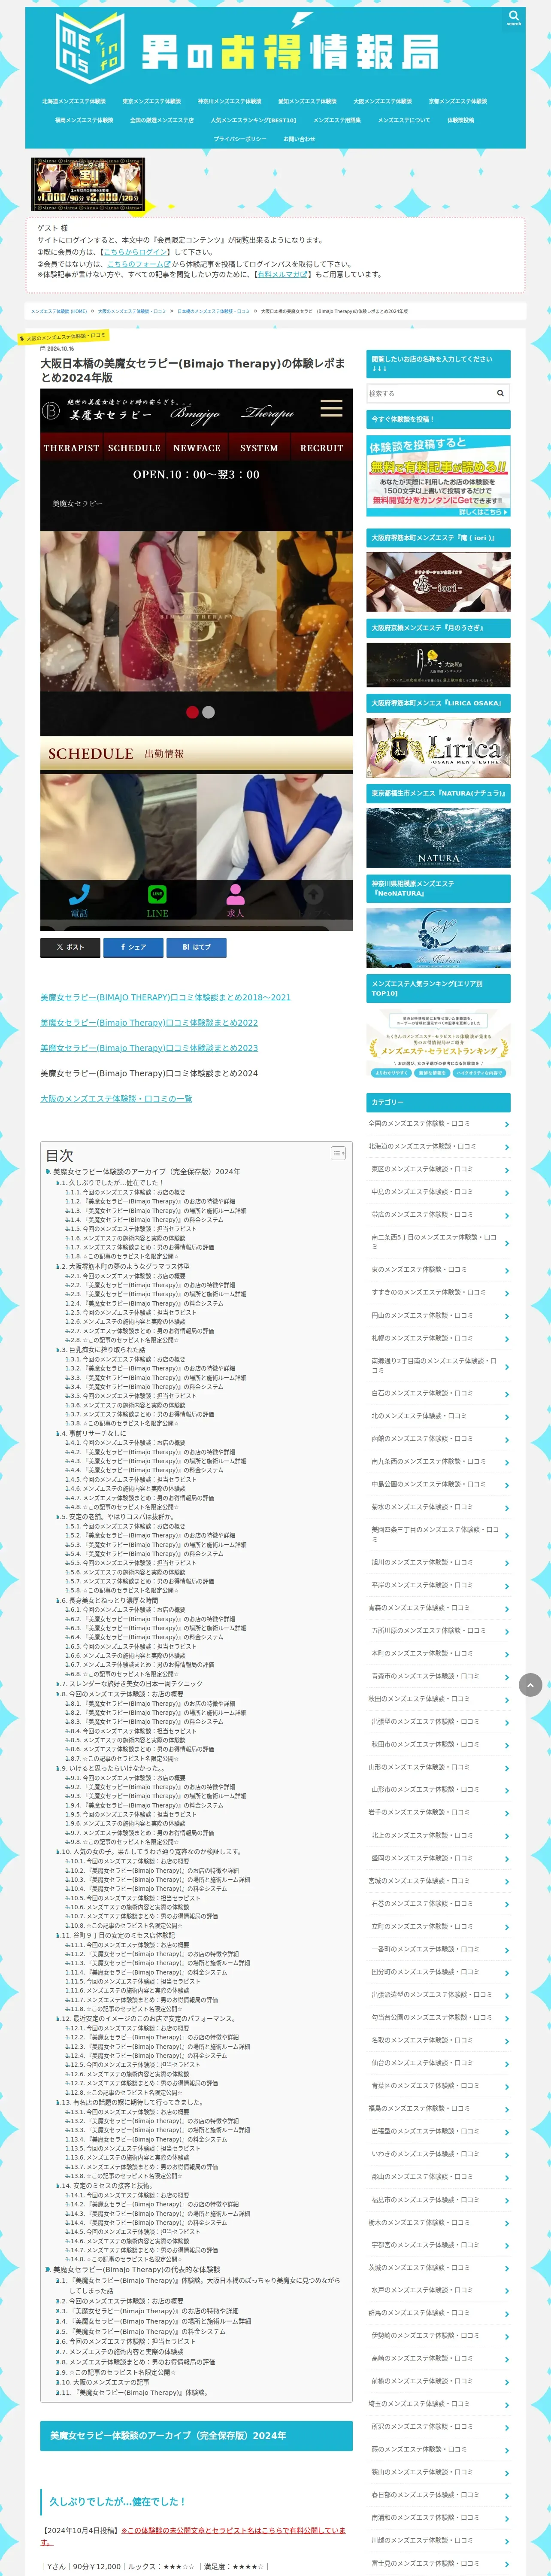Viewport: 551px width, 2576px height.
Task: Open 北海道メンズエステ体験談 menu item
Action: coord(73,101)
